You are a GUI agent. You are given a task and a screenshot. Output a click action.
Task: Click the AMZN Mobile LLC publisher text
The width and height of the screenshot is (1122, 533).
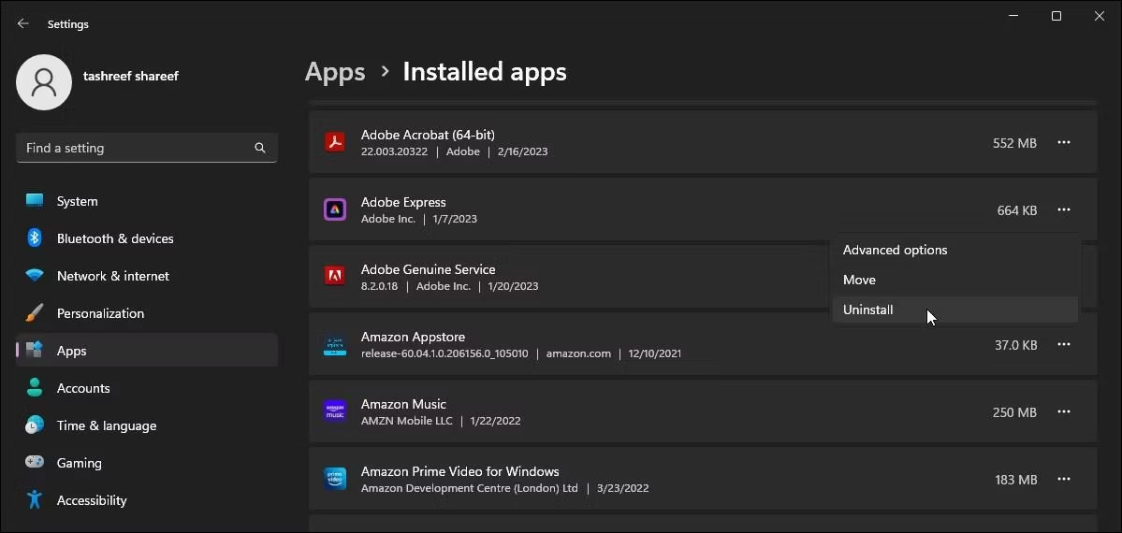[406, 421]
